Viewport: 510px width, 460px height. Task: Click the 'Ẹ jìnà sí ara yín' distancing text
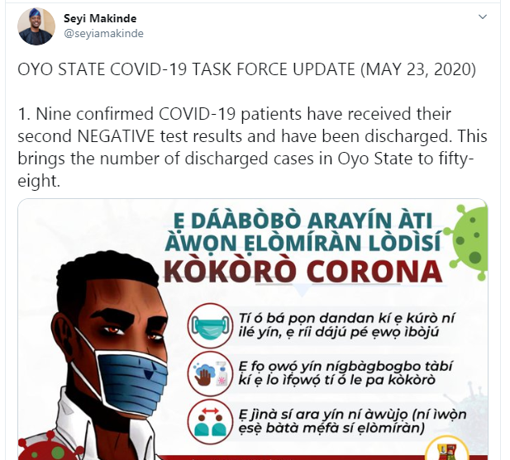coord(352,421)
